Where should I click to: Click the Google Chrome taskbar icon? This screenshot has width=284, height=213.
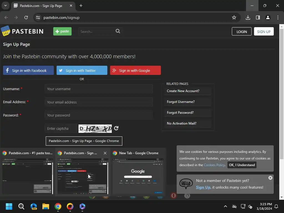(x=58, y=206)
